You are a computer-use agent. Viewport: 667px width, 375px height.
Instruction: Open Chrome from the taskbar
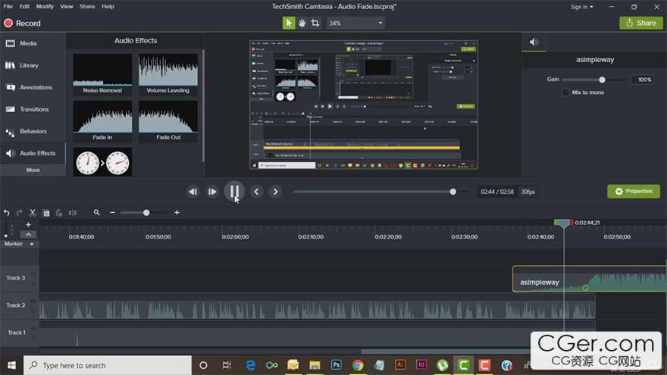[358, 365]
